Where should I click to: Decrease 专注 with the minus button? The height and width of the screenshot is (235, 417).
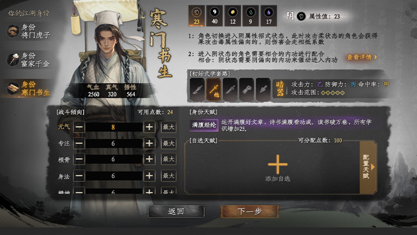coord(79,143)
